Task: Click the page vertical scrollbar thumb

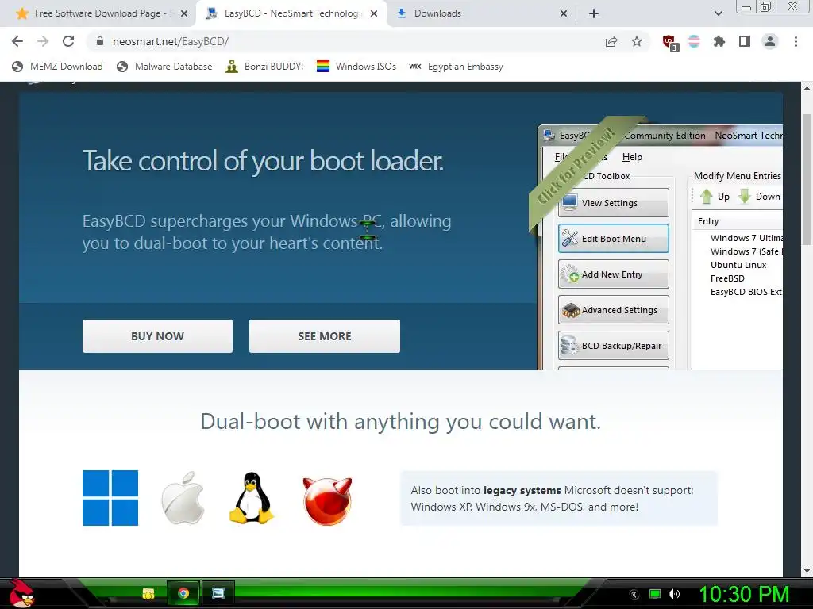Action: [x=807, y=178]
